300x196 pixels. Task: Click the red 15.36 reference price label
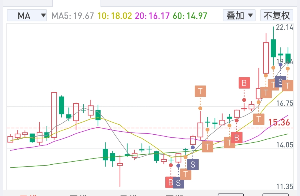(x=279, y=122)
